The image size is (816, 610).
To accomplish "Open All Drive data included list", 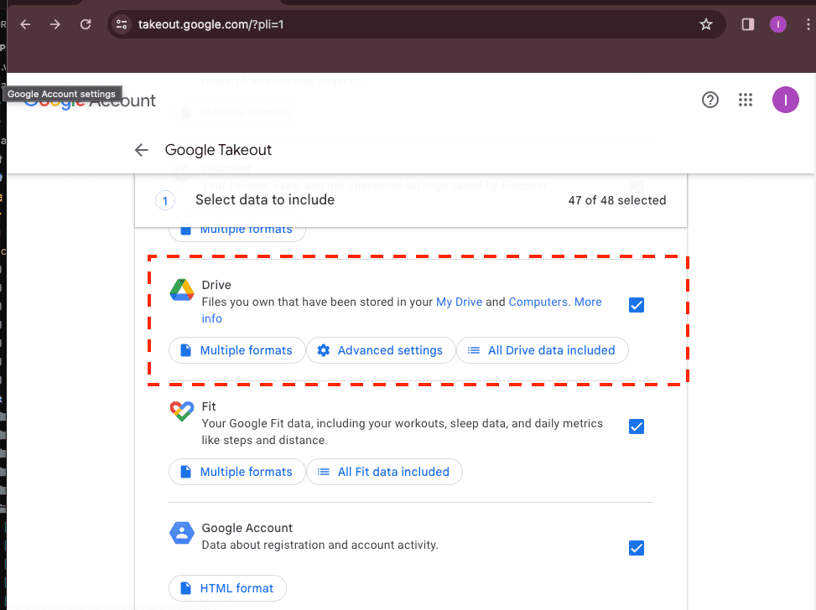I will pos(542,350).
